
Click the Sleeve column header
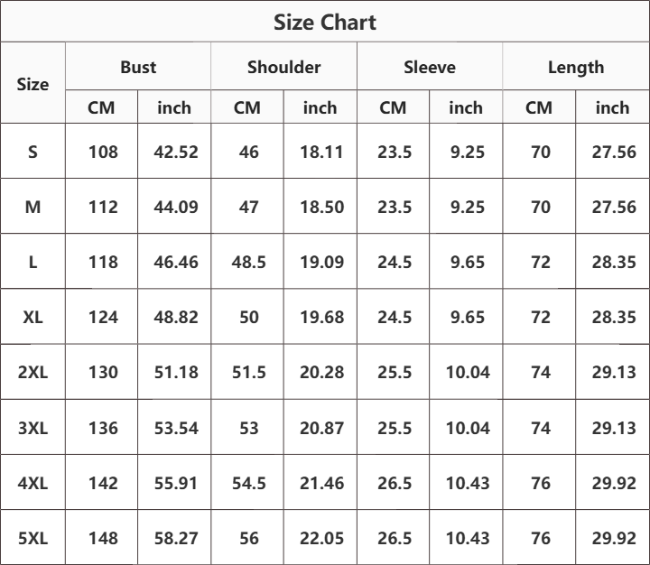(x=430, y=67)
